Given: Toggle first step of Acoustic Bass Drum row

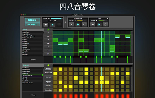Looking at the screenshot, I should [x=55, y=69].
